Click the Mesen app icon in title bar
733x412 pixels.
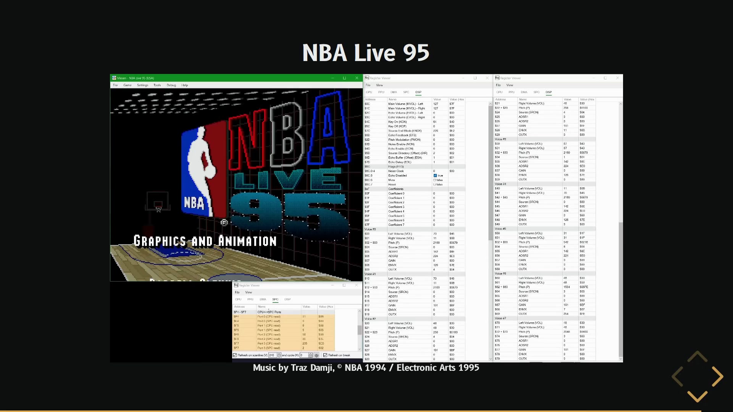tap(114, 78)
